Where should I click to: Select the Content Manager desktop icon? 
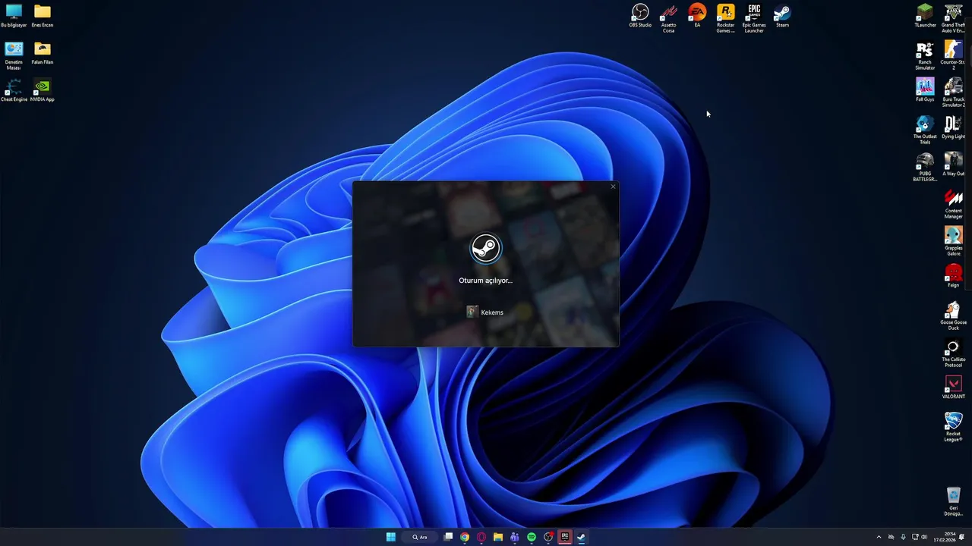click(954, 204)
